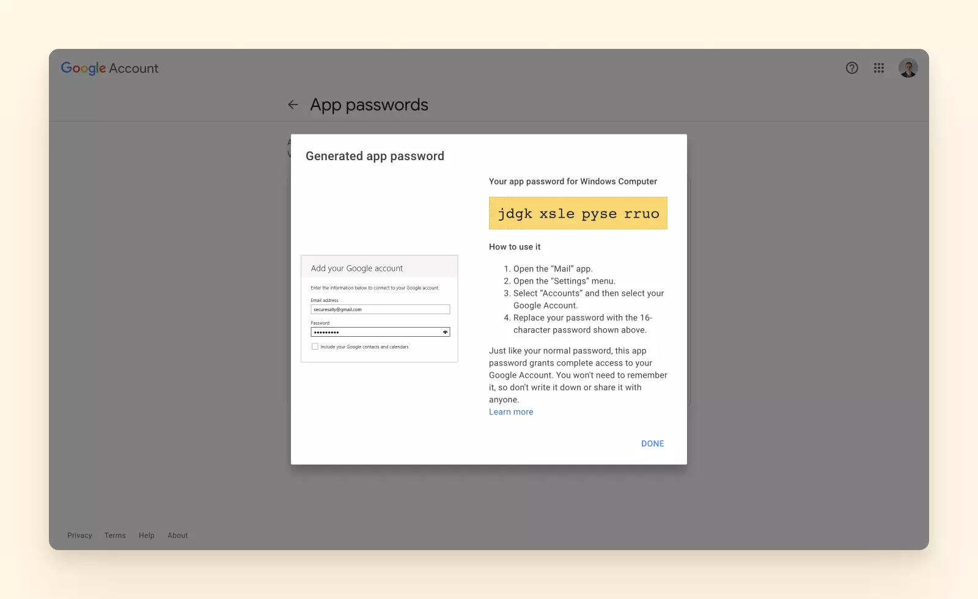Check Include your Google contacts and calendars

(x=315, y=347)
